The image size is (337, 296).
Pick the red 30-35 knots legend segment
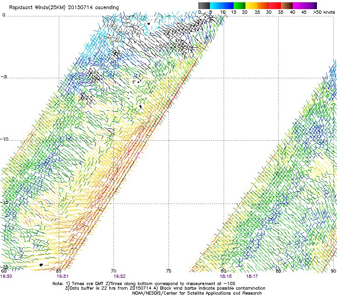click(275, 5)
